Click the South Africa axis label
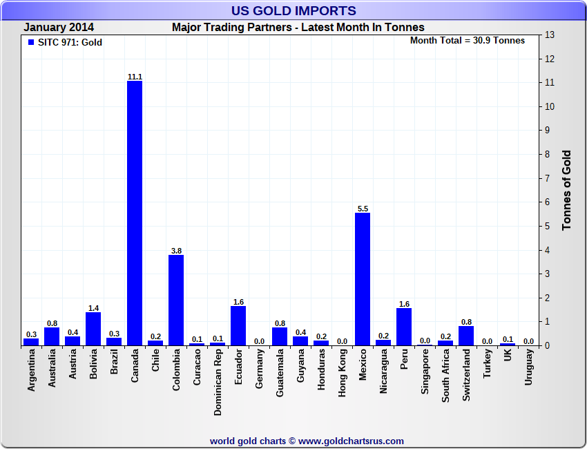Image resolution: width=587 pixels, height=449 pixels. [445, 376]
